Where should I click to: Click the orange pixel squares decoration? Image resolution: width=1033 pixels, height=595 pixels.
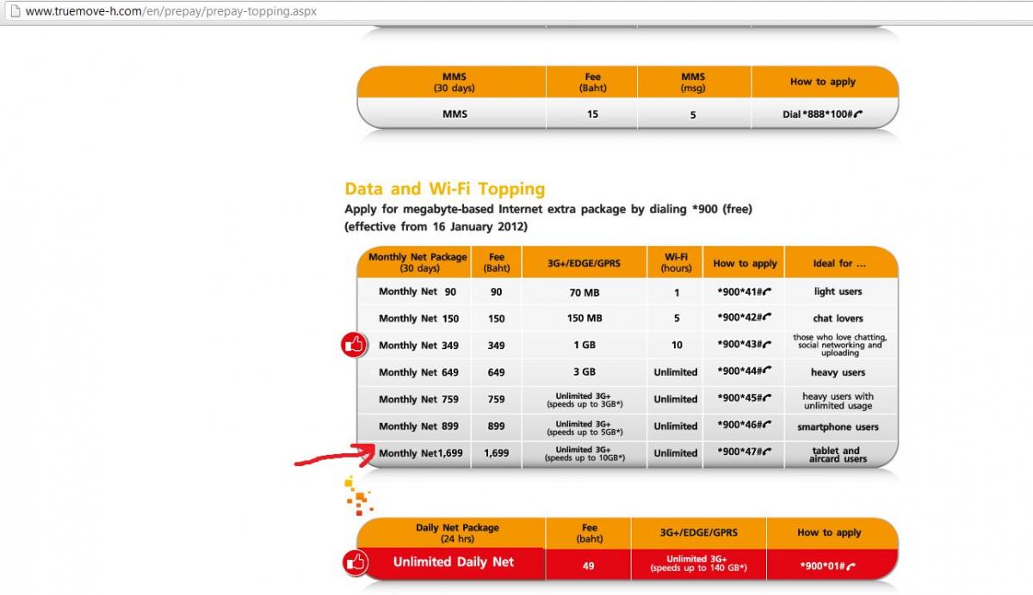(x=358, y=496)
